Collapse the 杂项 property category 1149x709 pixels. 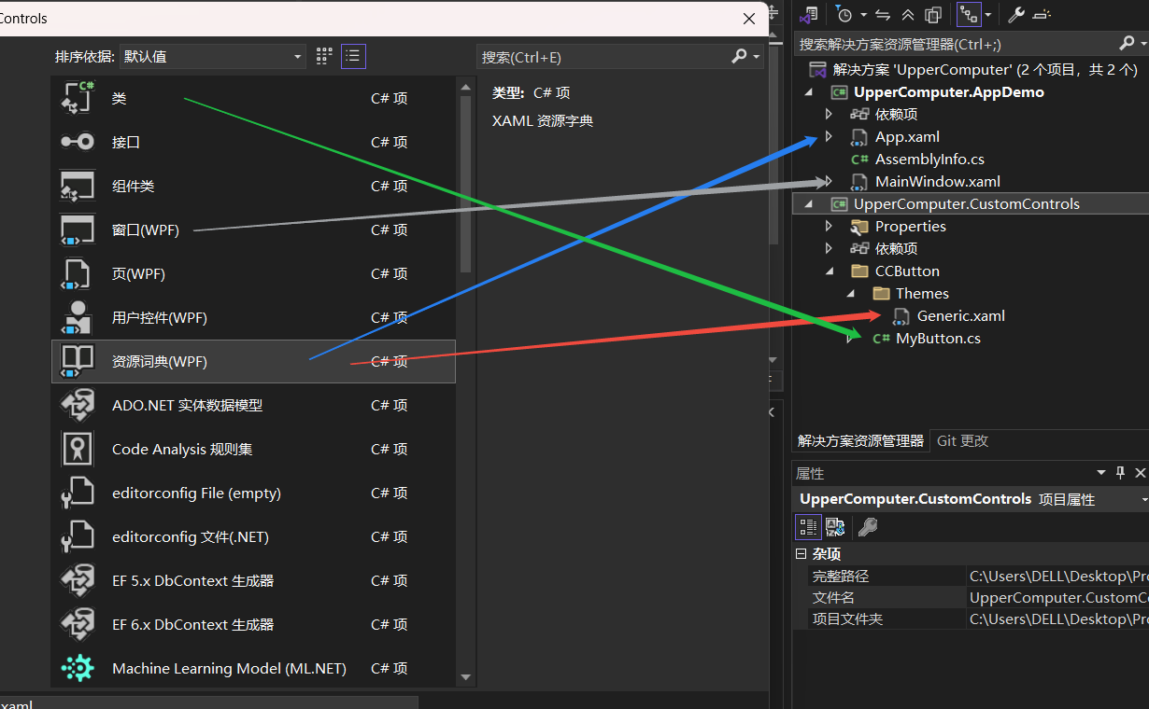(x=801, y=554)
